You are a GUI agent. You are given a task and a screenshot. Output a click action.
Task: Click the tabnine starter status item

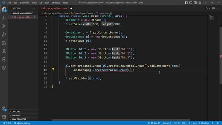pyautogui.click(x=22, y=123)
